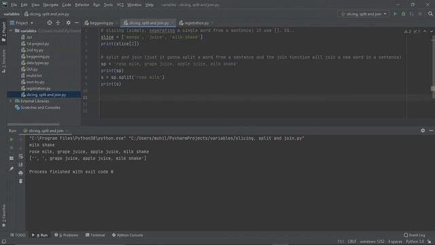Select data types.py in the Project tree

coord(37,63)
